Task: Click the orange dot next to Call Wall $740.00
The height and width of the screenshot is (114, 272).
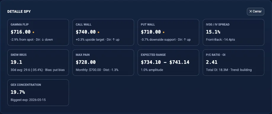Action: coord(99,32)
